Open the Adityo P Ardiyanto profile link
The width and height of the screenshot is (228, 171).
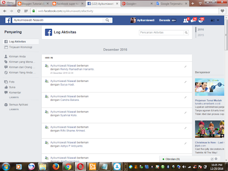pos(71,146)
